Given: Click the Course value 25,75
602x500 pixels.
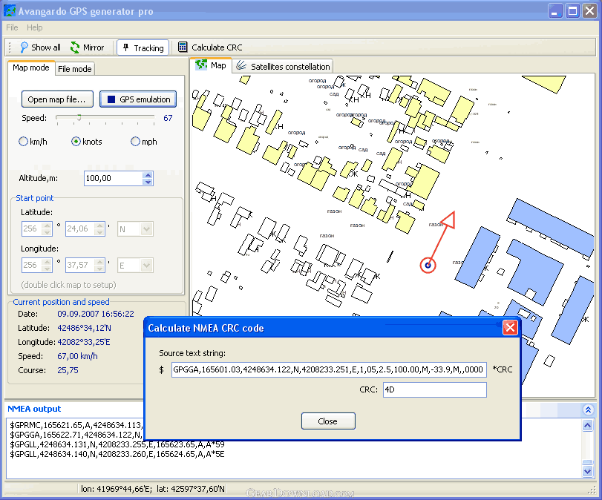Looking at the screenshot, I should pyautogui.click(x=68, y=370).
